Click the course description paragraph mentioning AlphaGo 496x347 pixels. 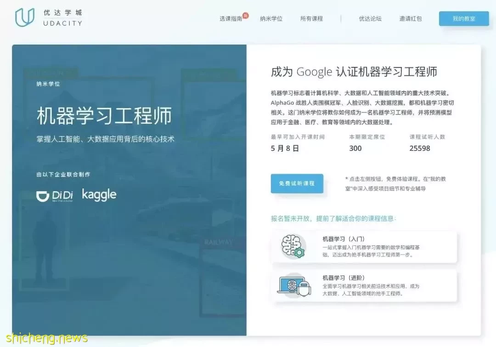[362, 108]
